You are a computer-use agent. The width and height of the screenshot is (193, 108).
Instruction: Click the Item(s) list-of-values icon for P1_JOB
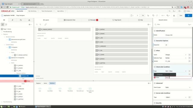[190, 61]
